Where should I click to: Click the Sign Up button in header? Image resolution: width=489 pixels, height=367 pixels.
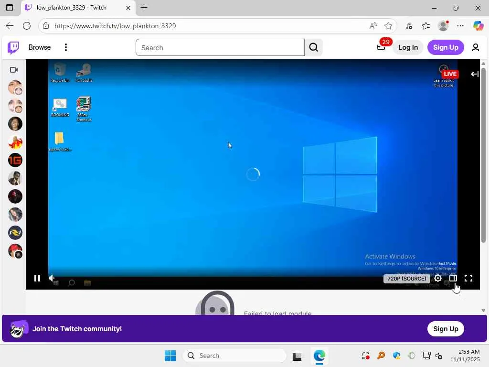click(446, 47)
